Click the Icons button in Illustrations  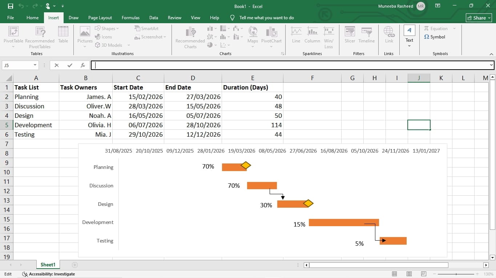click(104, 37)
